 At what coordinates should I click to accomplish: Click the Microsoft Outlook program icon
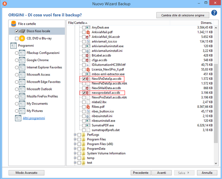22,89
